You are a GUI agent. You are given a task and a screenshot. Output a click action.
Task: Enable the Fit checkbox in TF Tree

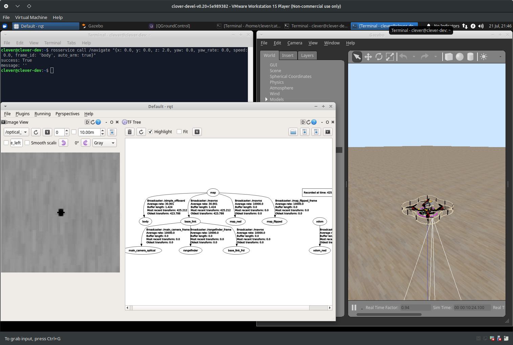179,132
